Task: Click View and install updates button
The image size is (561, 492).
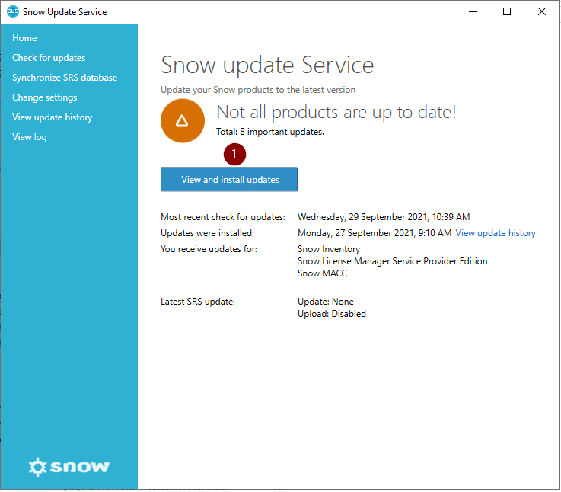Action: (x=229, y=180)
